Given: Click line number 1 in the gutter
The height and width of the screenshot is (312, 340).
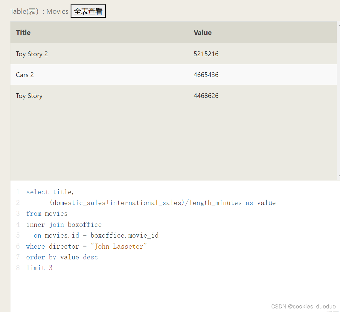Looking at the screenshot, I should [18, 192].
